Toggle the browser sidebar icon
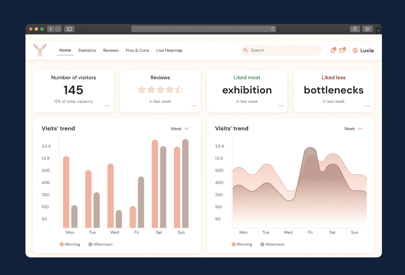Image resolution: width=405 pixels, height=275 pixels. 69,29
